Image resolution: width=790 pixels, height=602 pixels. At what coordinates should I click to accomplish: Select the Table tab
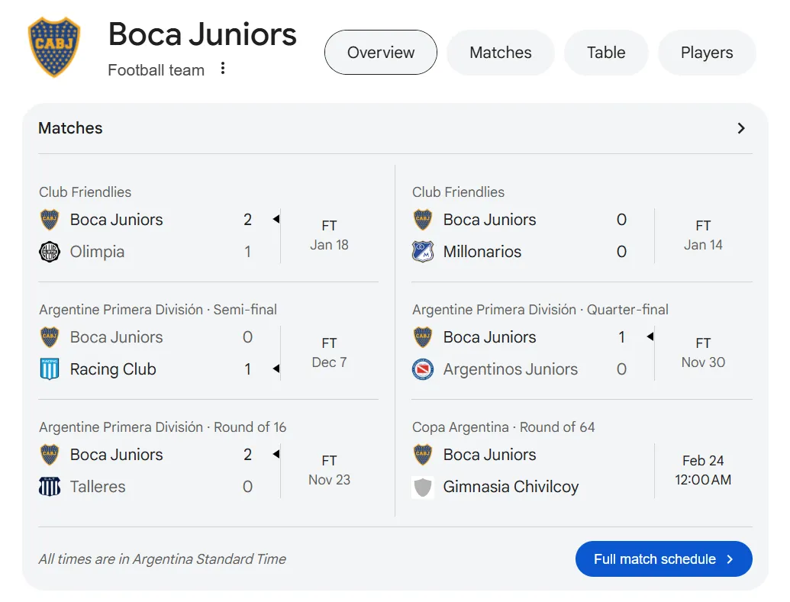[605, 52]
